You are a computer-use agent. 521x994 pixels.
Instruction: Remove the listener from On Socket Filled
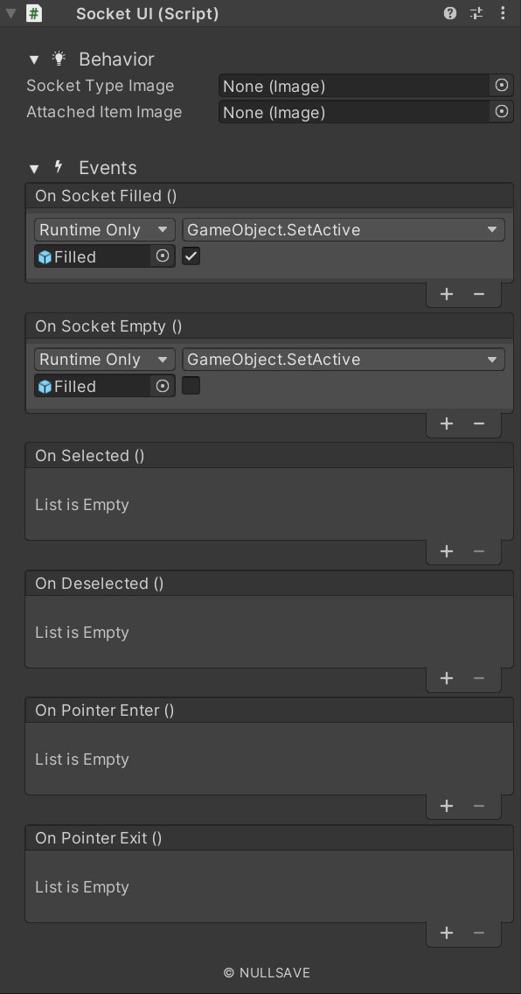click(x=478, y=294)
